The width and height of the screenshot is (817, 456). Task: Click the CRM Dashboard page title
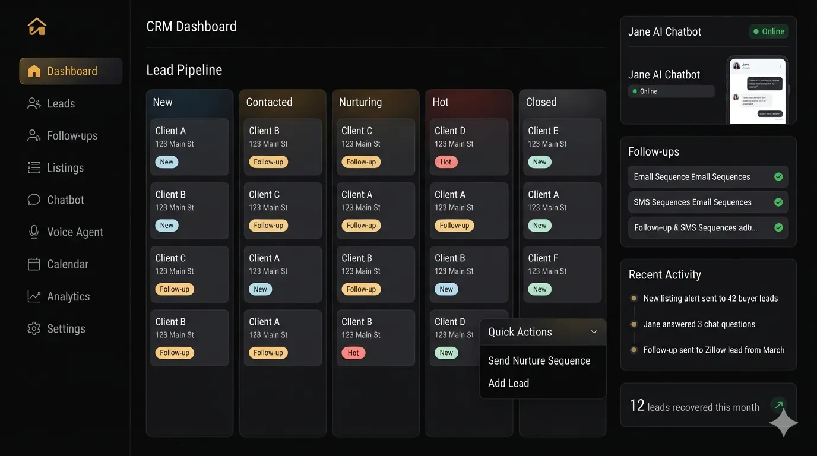click(x=191, y=26)
